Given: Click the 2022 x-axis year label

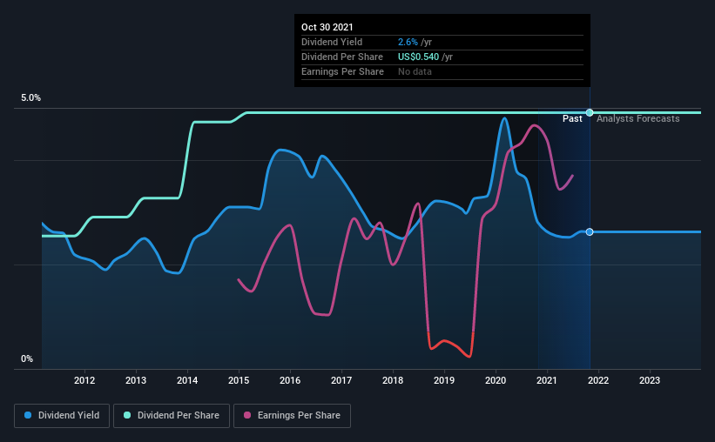Looking at the screenshot, I should coord(598,380).
